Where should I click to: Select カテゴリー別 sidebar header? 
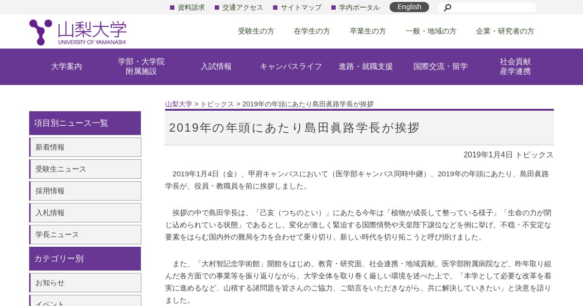[x=85, y=258]
